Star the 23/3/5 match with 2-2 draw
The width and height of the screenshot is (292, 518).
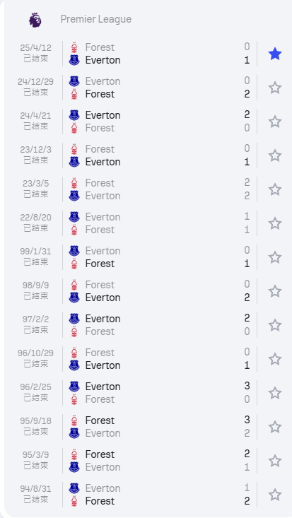click(275, 189)
